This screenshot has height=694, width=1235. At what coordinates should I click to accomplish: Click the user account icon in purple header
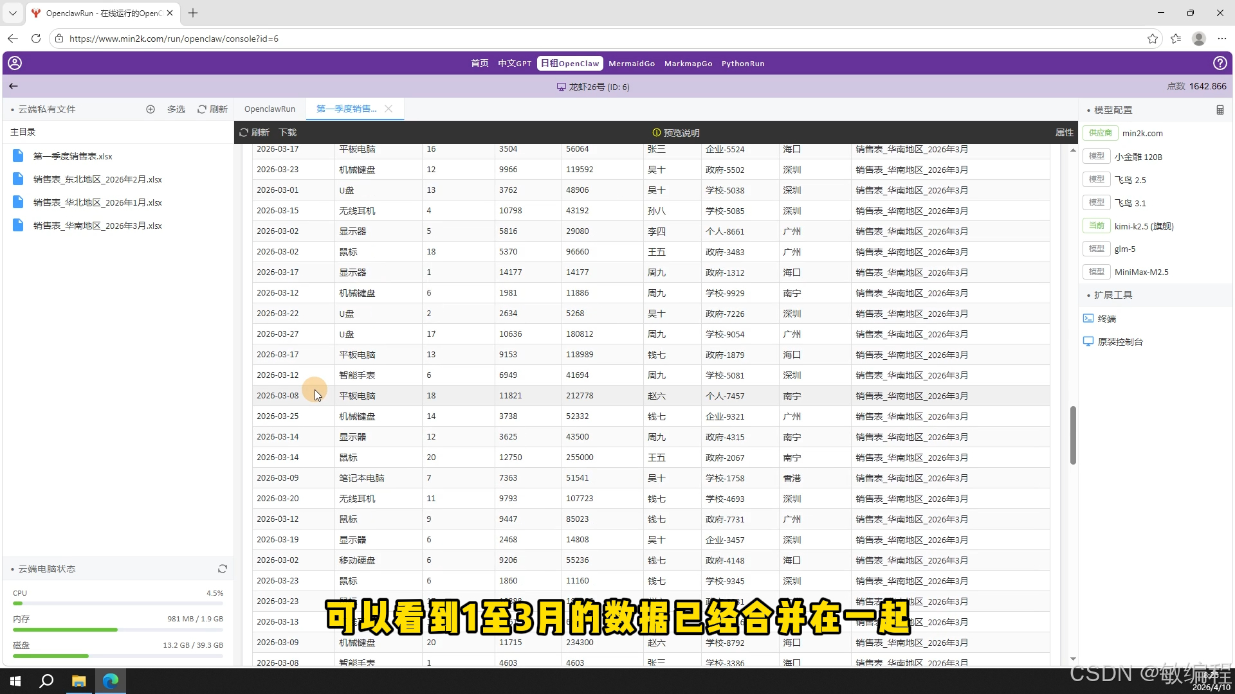click(15, 63)
